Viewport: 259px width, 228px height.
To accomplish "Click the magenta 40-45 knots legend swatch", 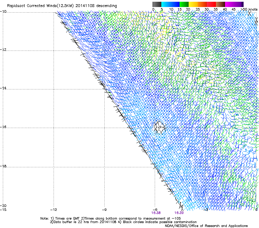I will click(x=230, y=4).
